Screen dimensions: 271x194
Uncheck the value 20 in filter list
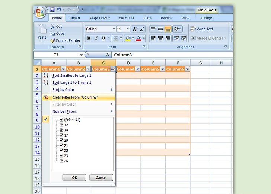coord(61,140)
